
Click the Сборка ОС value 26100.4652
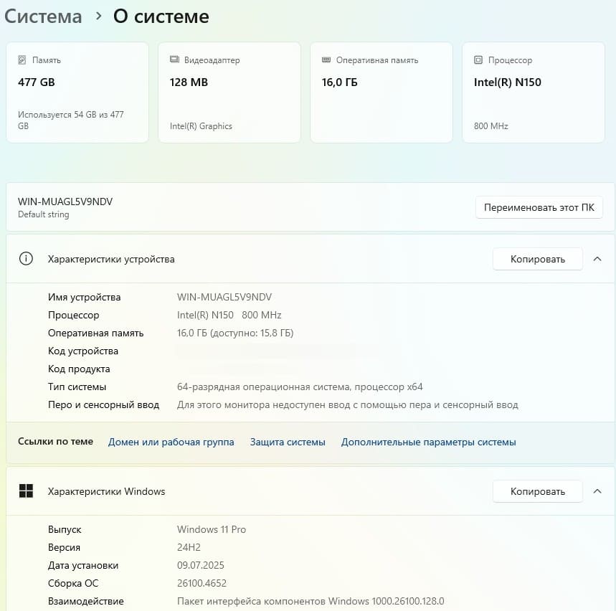tap(202, 583)
